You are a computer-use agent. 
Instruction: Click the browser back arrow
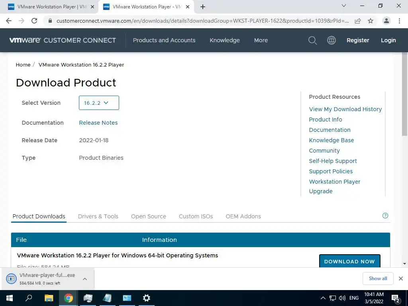pos(9,21)
